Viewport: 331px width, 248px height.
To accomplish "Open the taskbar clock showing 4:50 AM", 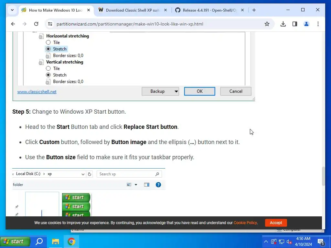I will [x=303, y=242].
